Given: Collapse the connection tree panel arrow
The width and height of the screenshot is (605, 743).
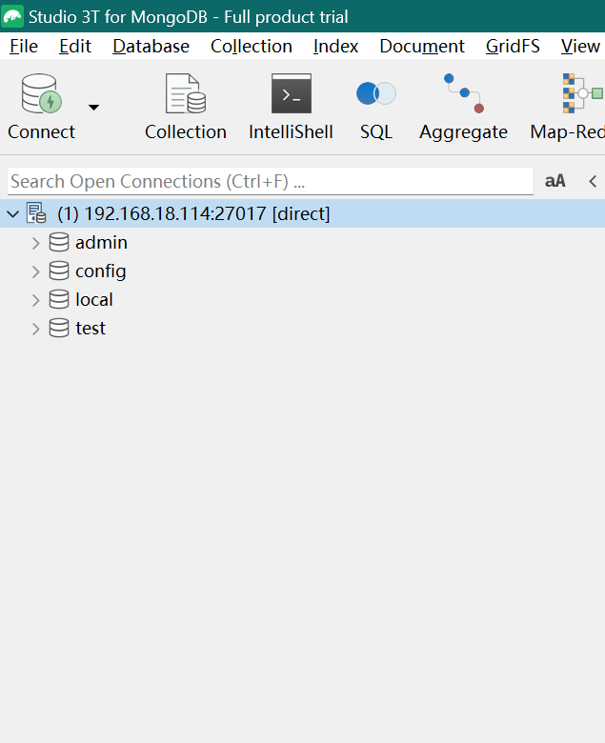Looking at the screenshot, I should (593, 181).
